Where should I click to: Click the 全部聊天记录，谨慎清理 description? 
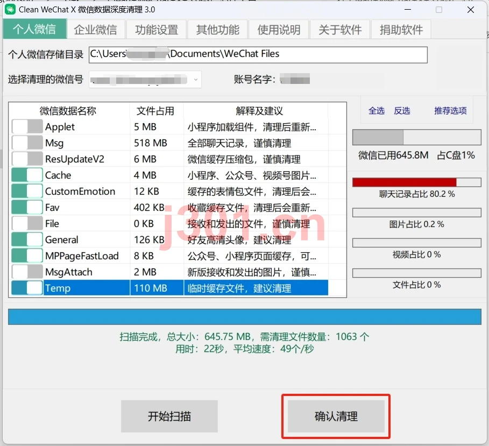point(239,143)
